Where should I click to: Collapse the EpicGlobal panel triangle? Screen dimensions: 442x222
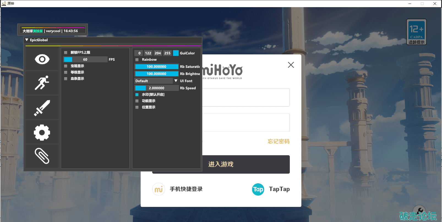click(x=27, y=40)
